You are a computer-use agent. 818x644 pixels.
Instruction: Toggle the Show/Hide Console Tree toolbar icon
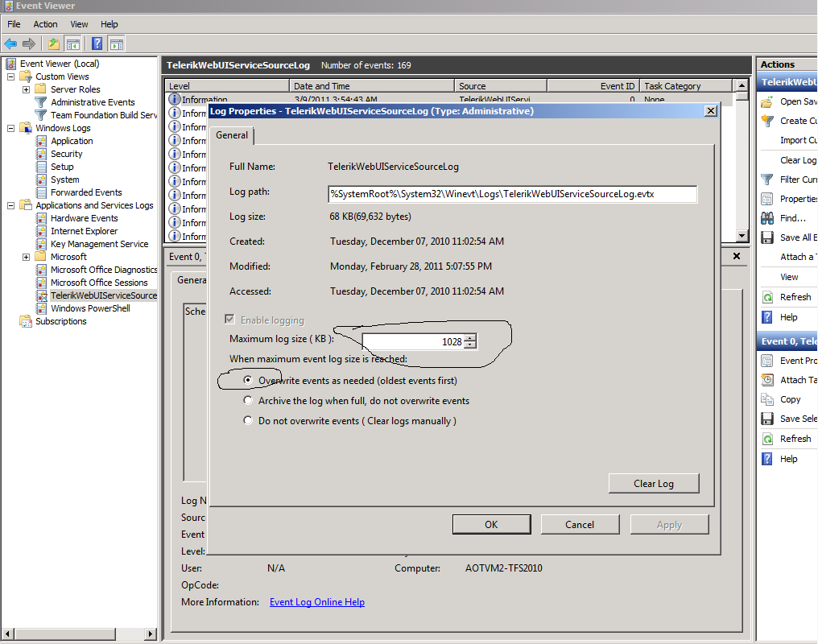tap(73, 43)
